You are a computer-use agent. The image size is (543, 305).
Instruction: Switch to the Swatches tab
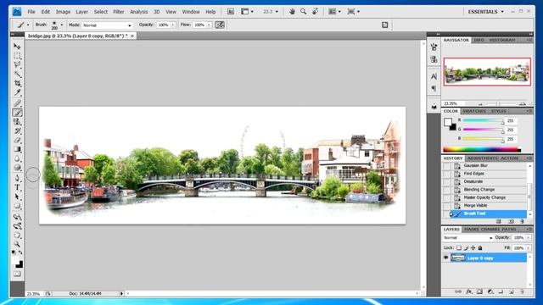click(474, 111)
